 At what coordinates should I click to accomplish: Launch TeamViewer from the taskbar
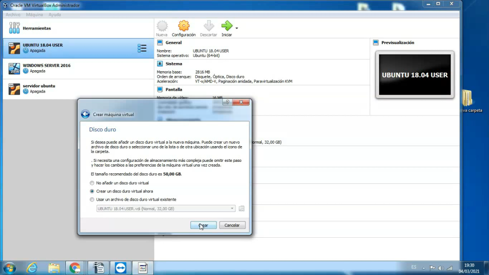[x=120, y=268]
